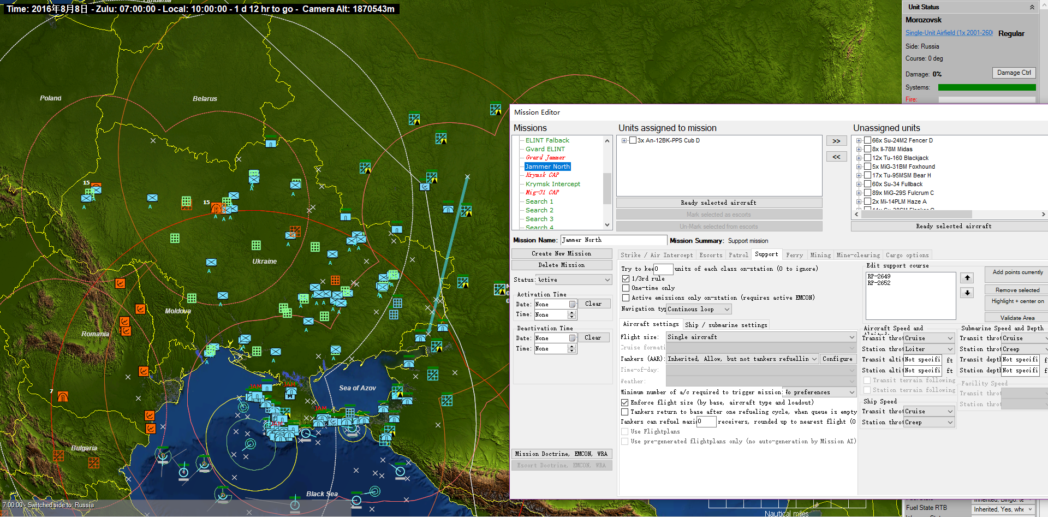Select the orange hostile unit labeled 7
The image size is (1048, 517).
63,396
